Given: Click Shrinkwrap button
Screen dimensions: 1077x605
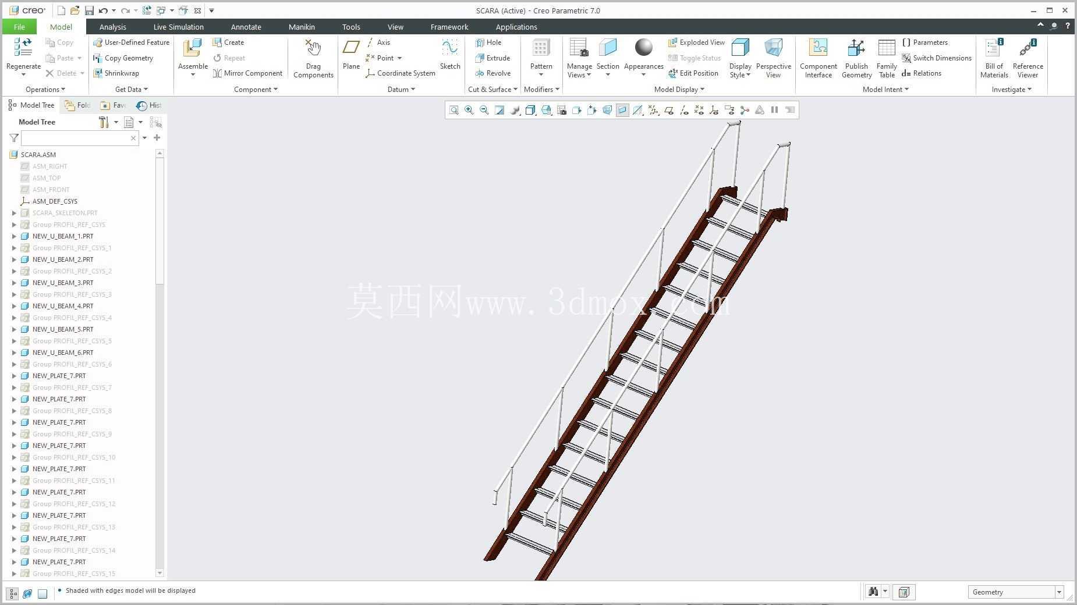Looking at the screenshot, I should (x=116, y=73).
